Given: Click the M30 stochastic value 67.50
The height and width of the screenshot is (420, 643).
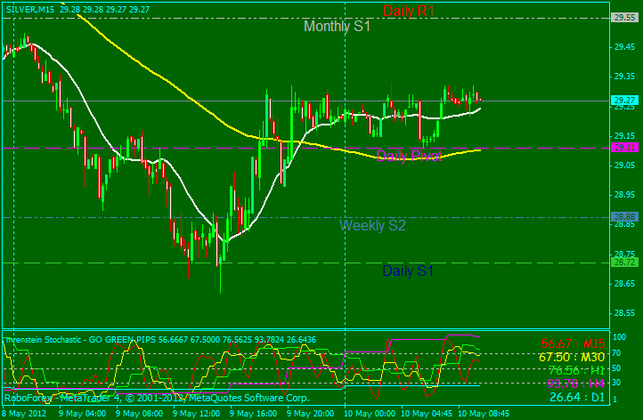Looking at the screenshot, I should coord(559,357).
